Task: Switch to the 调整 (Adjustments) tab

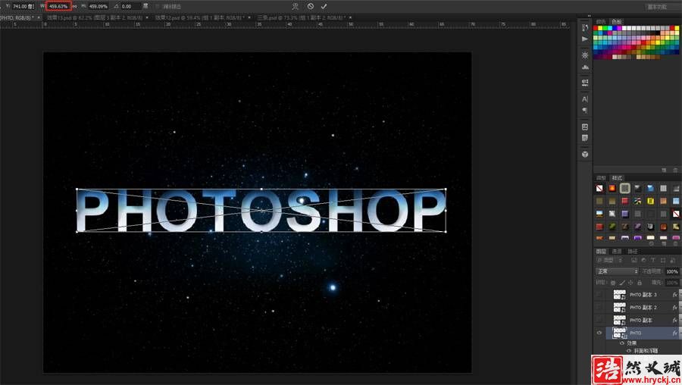Action: point(601,178)
